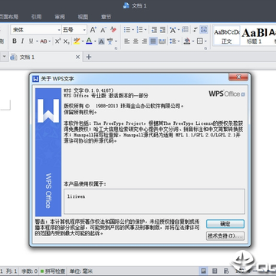Screen dimensions: 276x276
Task: Click the text highlight color icon
Action: click(77, 41)
